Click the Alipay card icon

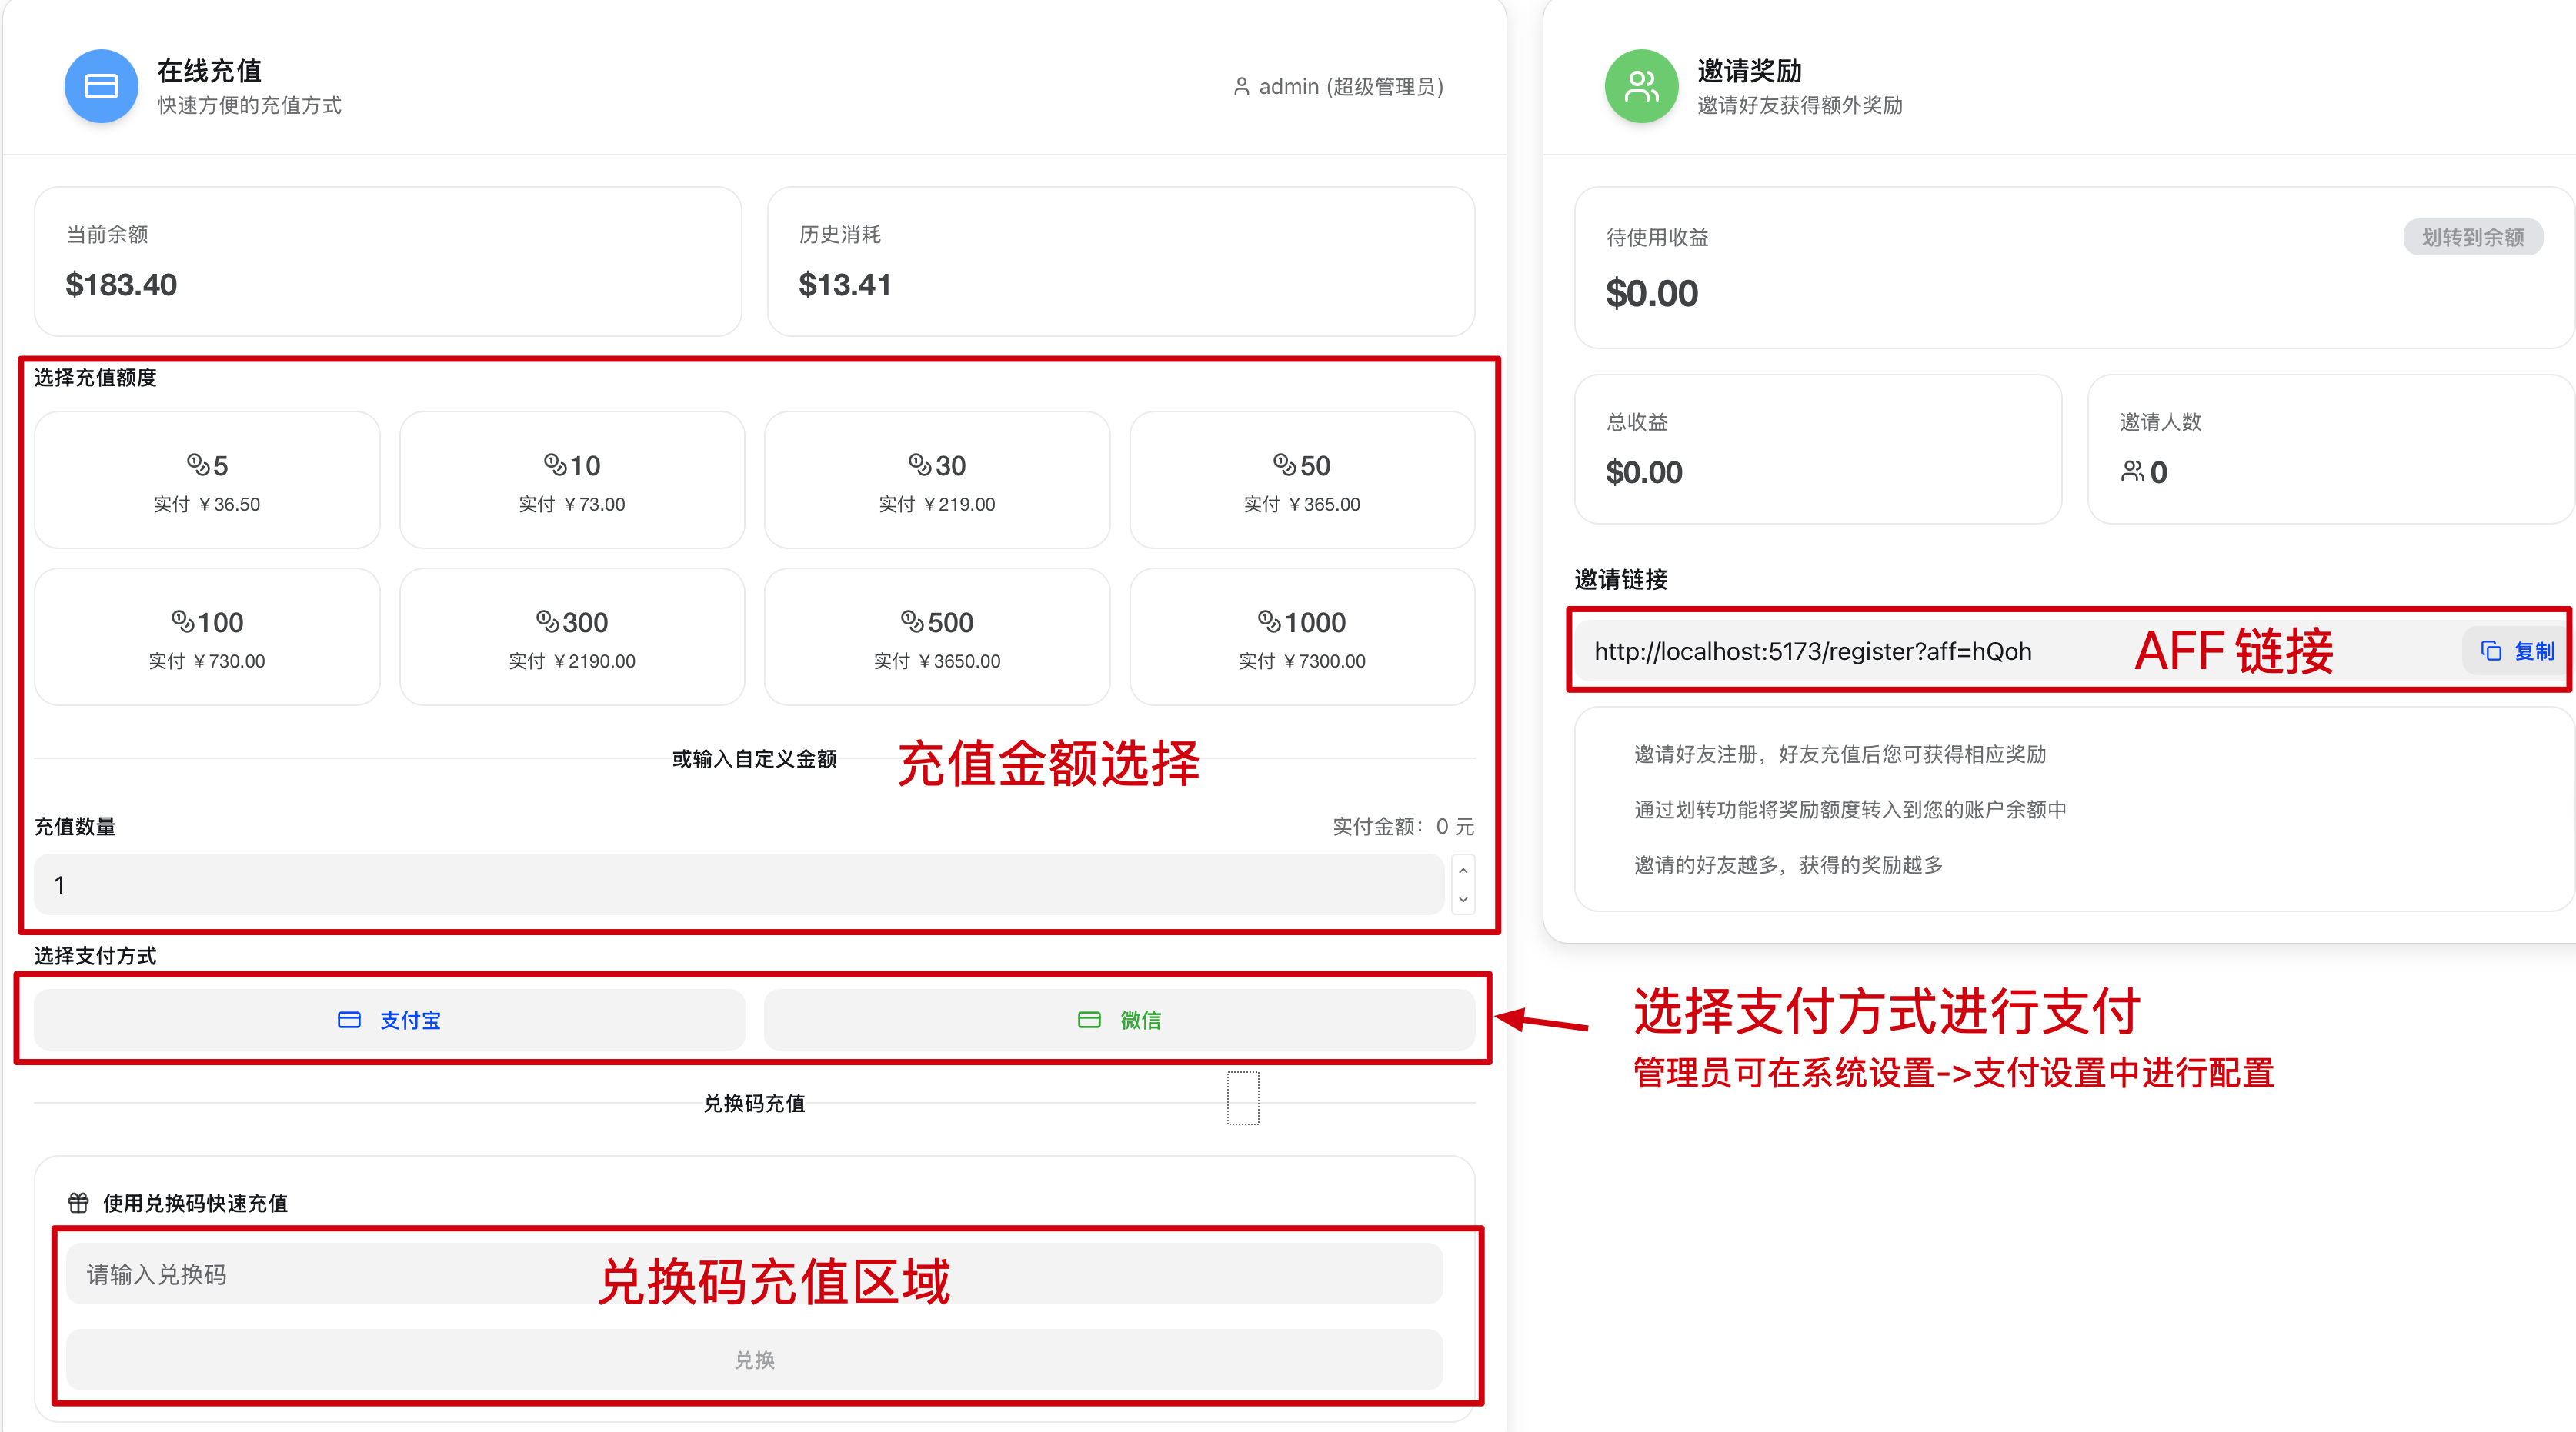[x=349, y=1021]
